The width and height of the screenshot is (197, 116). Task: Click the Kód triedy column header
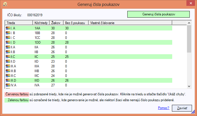41,23
